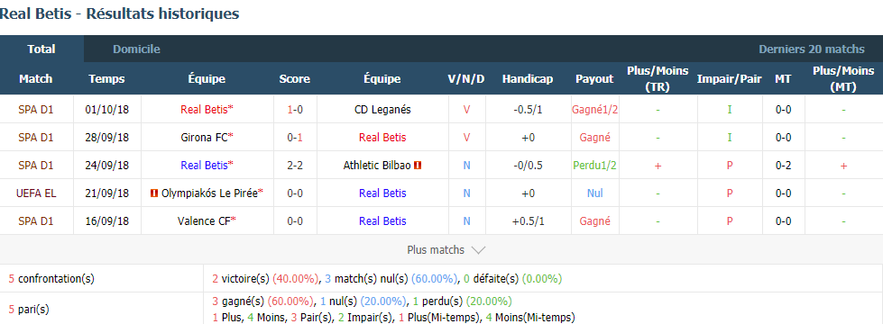The height and width of the screenshot is (324, 883).
Task: Click the Handicap column header
Action: pyautogui.click(x=528, y=78)
